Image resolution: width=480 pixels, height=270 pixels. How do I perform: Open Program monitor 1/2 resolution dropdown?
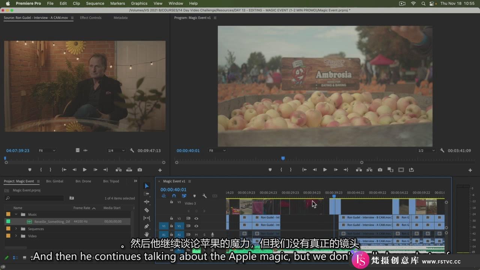tap(426, 150)
